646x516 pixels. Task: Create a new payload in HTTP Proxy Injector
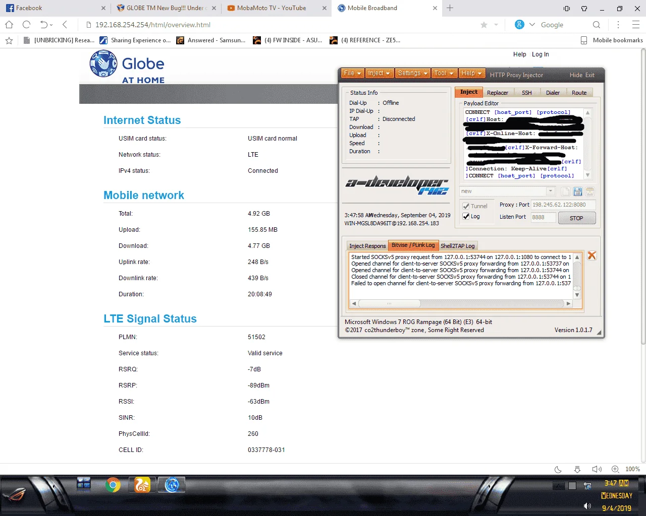click(x=565, y=191)
